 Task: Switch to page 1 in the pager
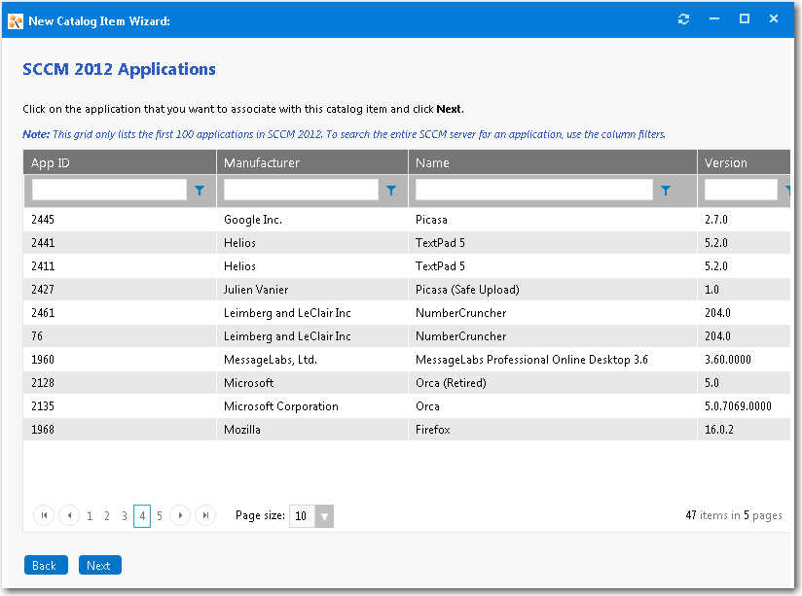tap(90, 515)
